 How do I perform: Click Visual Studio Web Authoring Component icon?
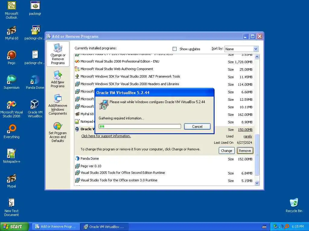coord(77,69)
